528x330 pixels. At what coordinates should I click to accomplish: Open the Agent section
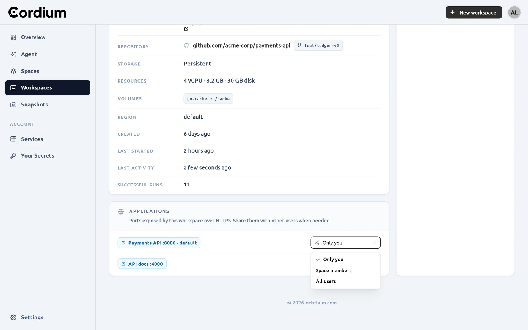coord(48,54)
